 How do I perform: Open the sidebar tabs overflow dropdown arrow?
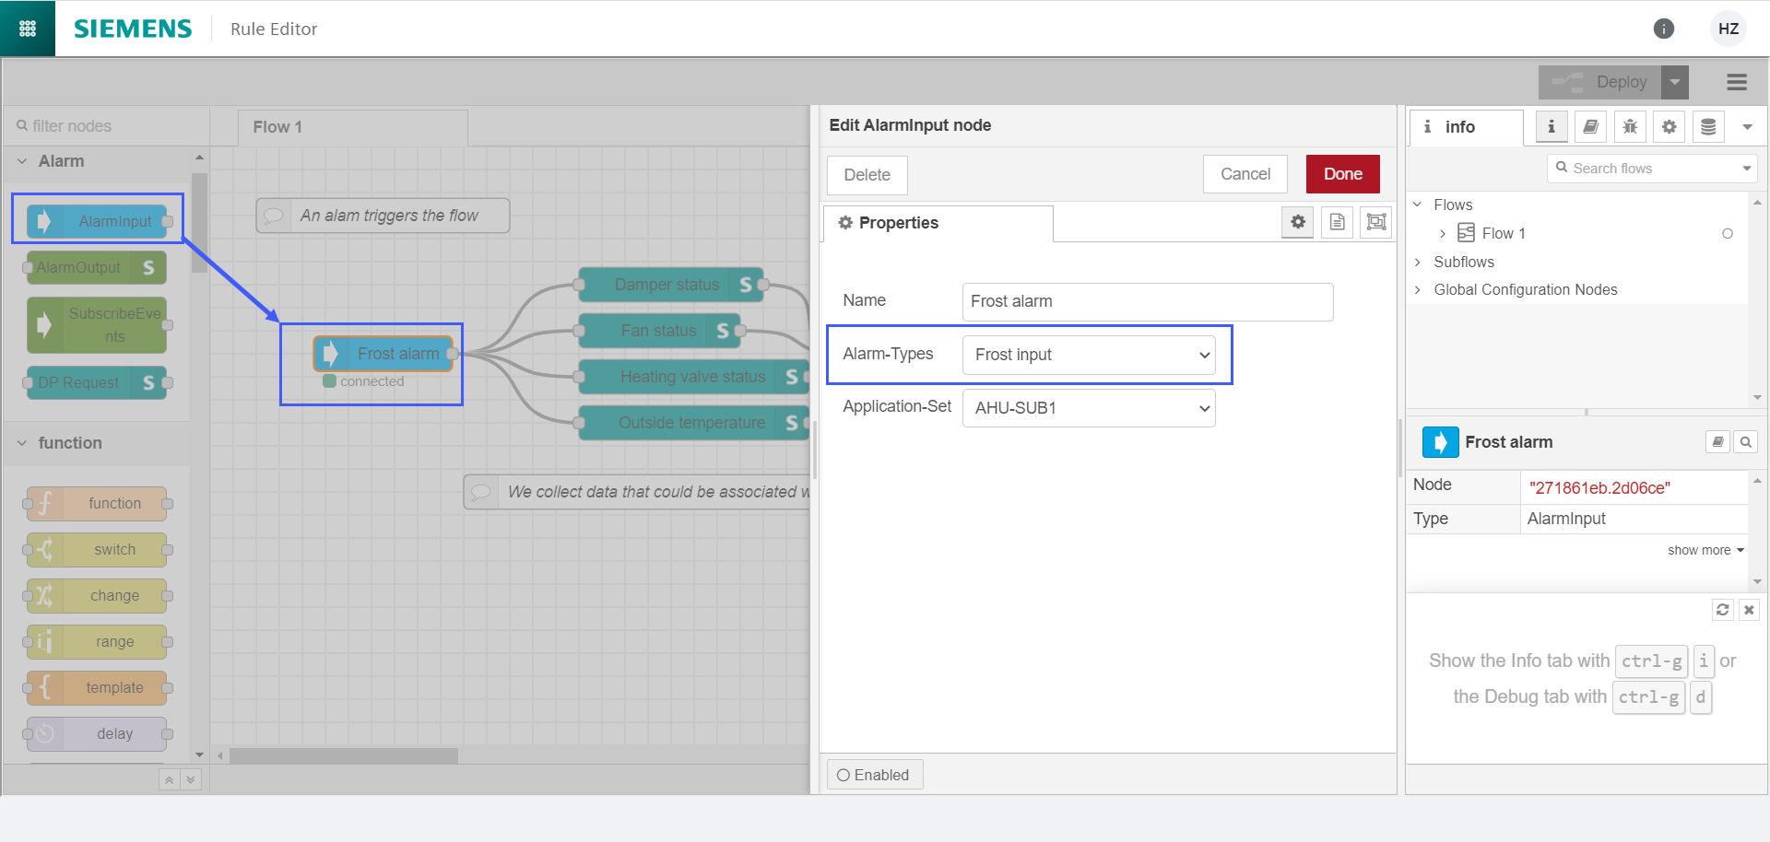coord(1747,127)
